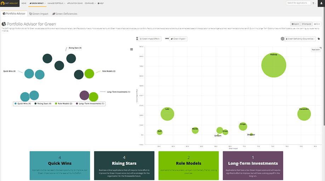Click the Portfolio Advisor for Green heading
Screen dimensions: 325x181
click(31, 24)
